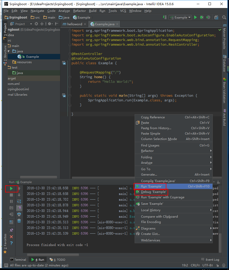Open the blue Help question mark icon
The height and width of the screenshot is (270, 229).
click(x=11, y=243)
